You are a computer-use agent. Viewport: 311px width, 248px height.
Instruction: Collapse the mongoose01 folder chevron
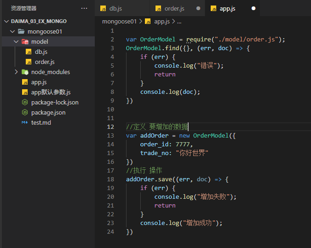click(12, 31)
